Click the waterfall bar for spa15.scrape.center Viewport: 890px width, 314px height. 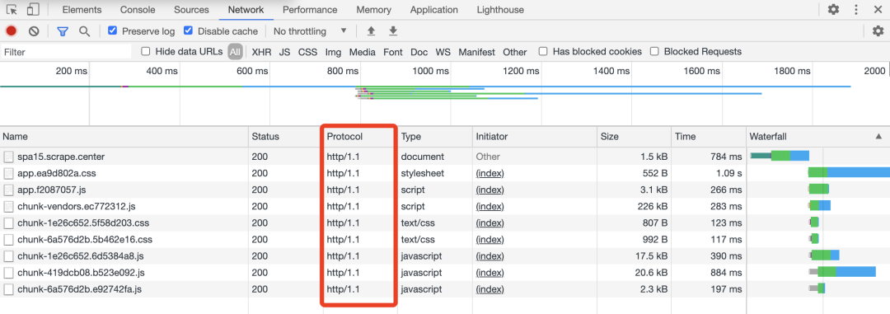coord(780,156)
